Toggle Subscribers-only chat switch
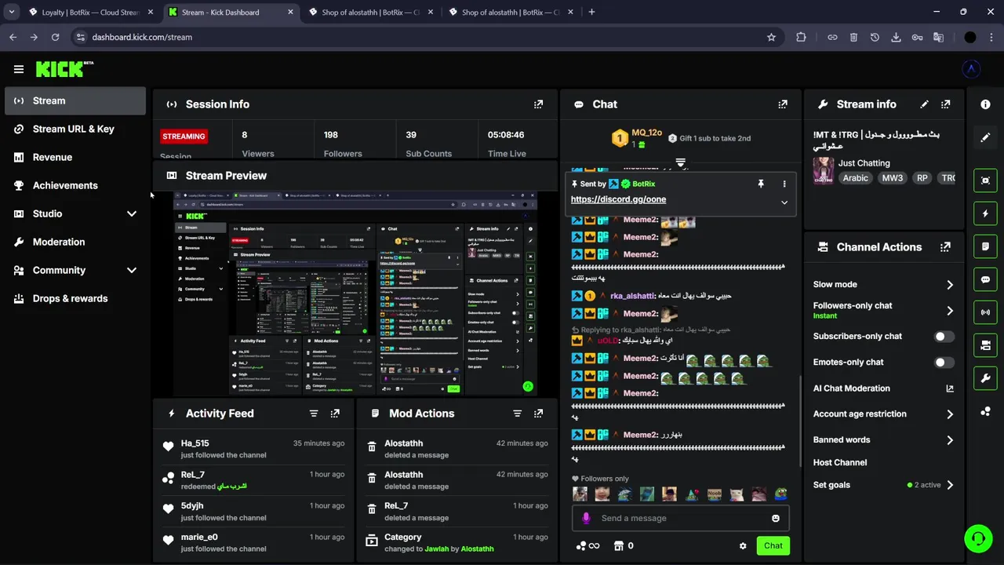This screenshot has width=1004, height=565. click(x=944, y=337)
